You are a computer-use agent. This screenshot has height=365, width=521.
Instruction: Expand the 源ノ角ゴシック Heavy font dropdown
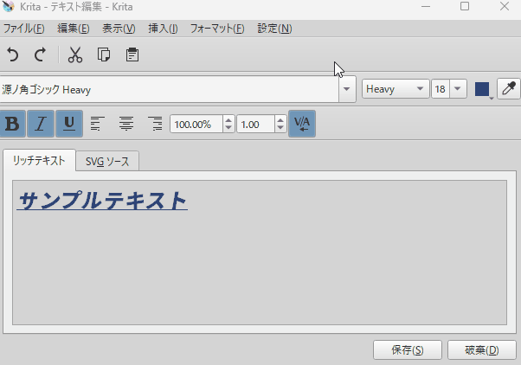click(347, 89)
